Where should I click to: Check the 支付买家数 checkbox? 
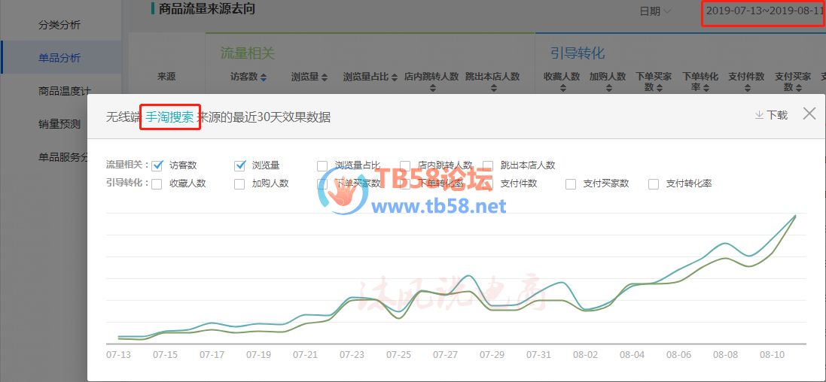coord(571,183)
